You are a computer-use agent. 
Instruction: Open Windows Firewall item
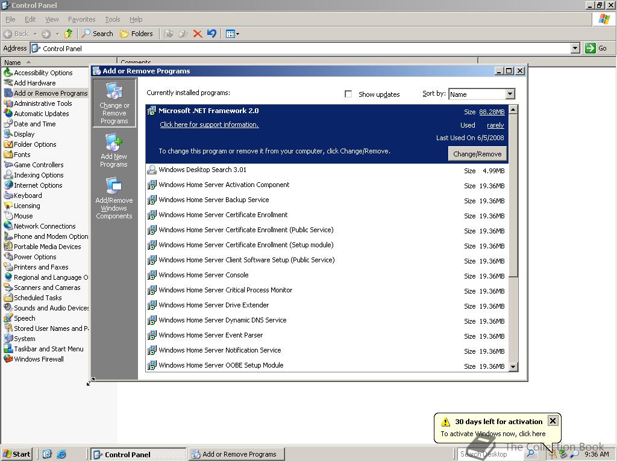[34, 359]
